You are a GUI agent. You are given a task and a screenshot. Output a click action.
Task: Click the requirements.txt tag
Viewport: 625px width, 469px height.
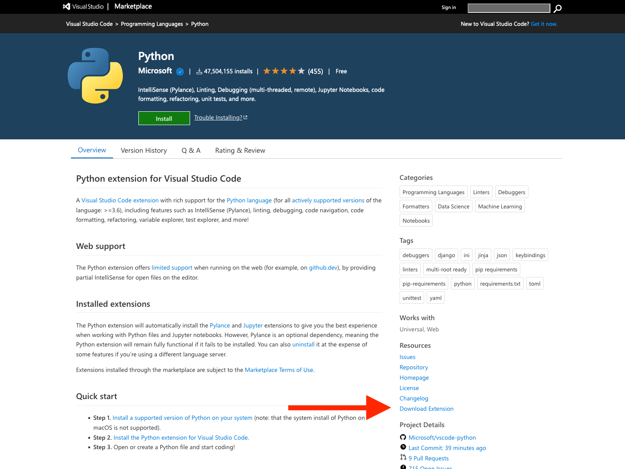click(x=500, y=283)
